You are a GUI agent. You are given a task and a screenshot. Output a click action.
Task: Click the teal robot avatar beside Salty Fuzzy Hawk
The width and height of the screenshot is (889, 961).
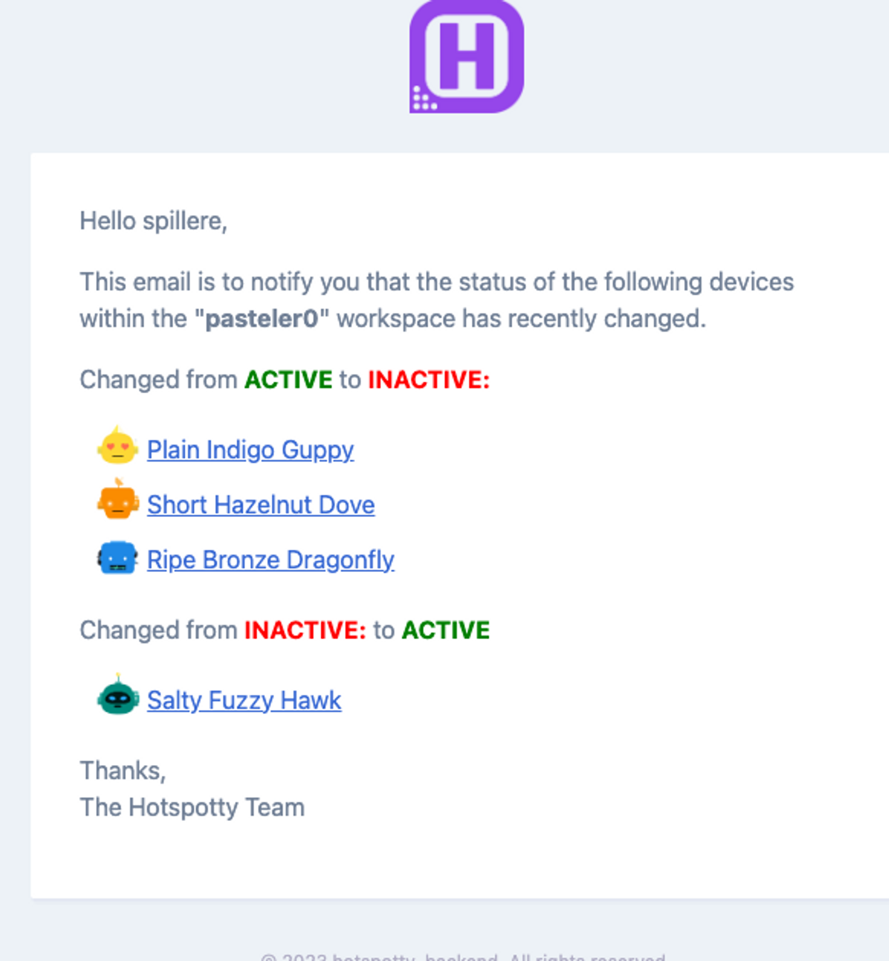[118, 695]
